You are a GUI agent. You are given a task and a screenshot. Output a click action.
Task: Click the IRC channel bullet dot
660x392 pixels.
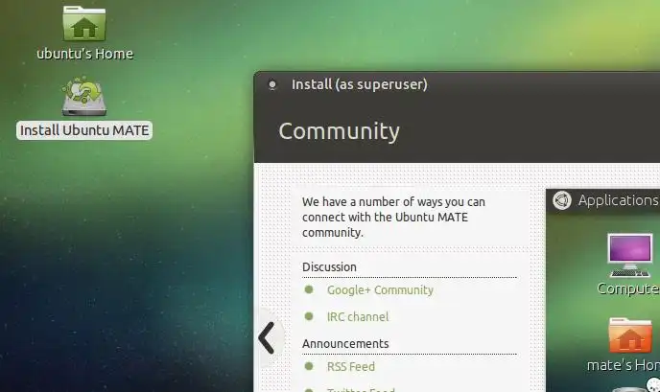tap(309, 316)
